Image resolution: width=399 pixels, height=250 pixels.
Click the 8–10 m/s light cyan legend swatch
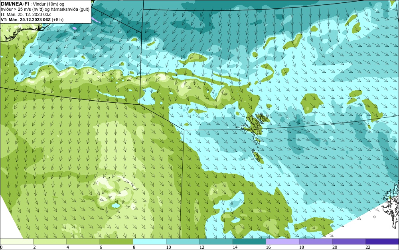click(150, 241)
